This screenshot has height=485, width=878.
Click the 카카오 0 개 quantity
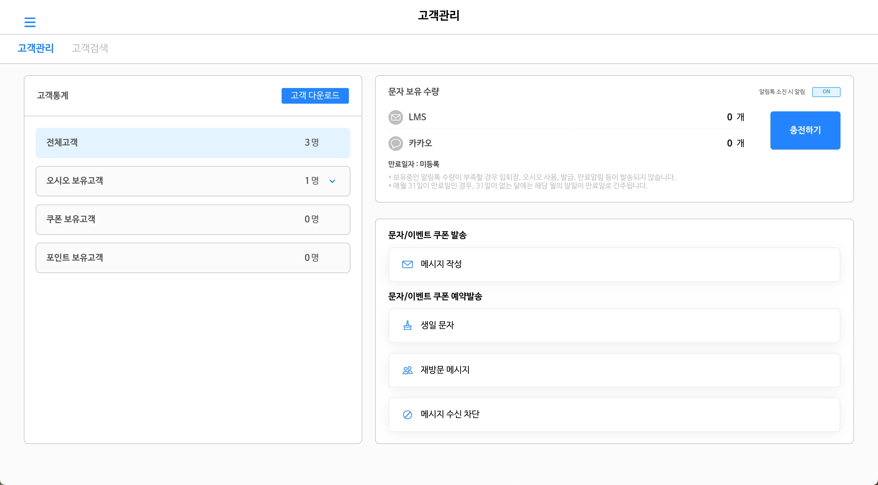(x=736, y=143)
